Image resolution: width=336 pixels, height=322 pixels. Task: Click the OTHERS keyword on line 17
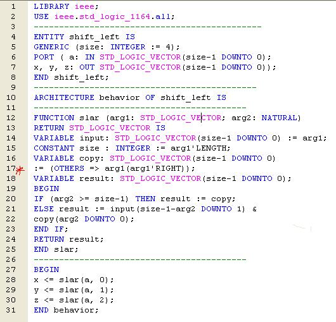[69, 168]
